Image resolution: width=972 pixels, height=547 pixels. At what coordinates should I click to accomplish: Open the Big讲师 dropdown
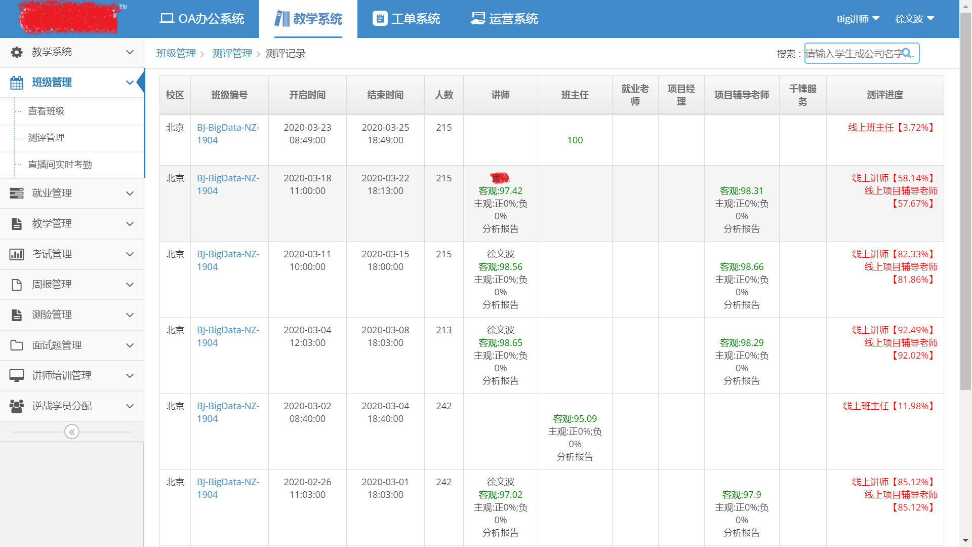coord(858,19)
